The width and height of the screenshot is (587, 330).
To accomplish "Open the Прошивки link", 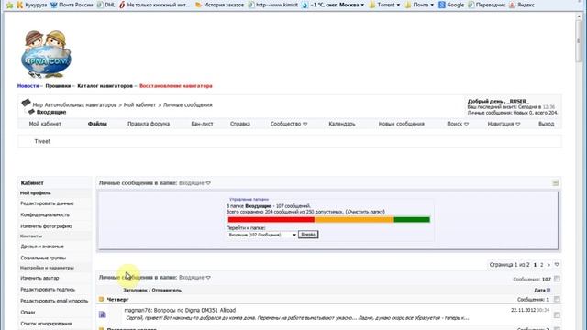I will click(58, 86).
